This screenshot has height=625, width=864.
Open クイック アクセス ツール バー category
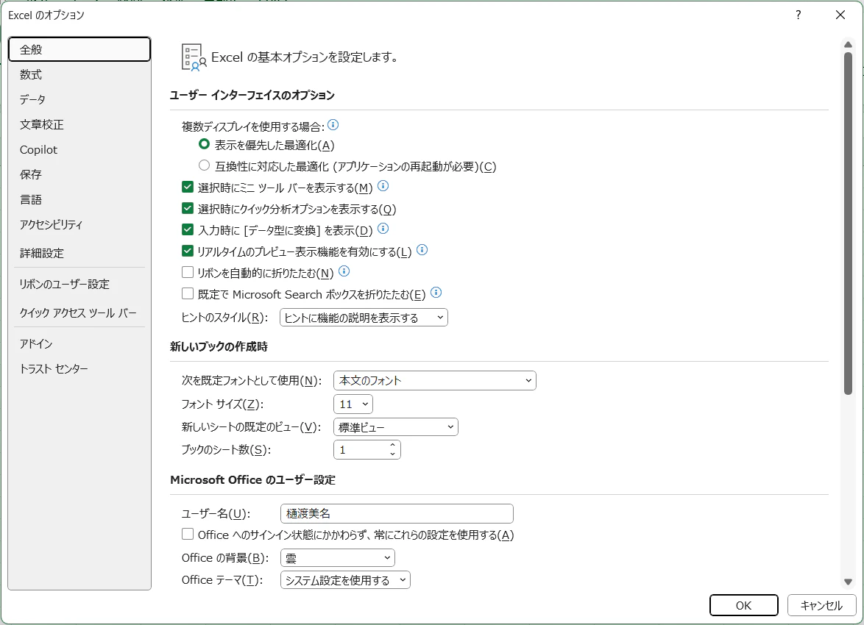(79, 312)
